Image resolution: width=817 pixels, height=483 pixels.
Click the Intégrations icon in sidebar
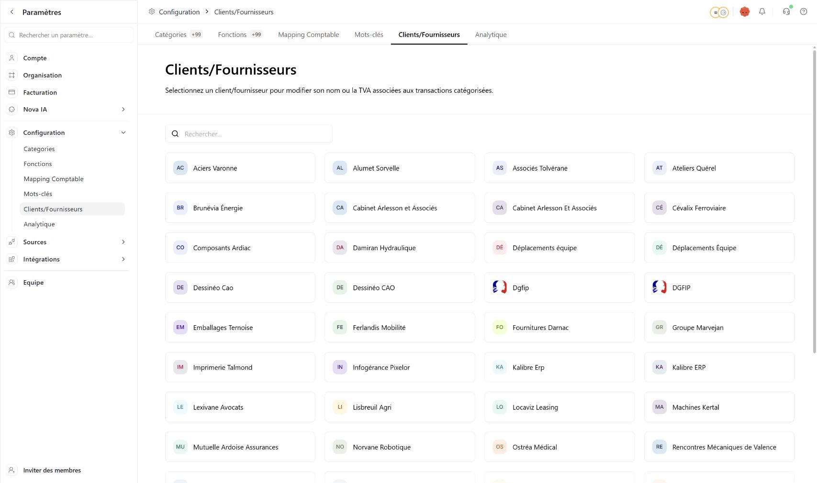click(12, 259)
